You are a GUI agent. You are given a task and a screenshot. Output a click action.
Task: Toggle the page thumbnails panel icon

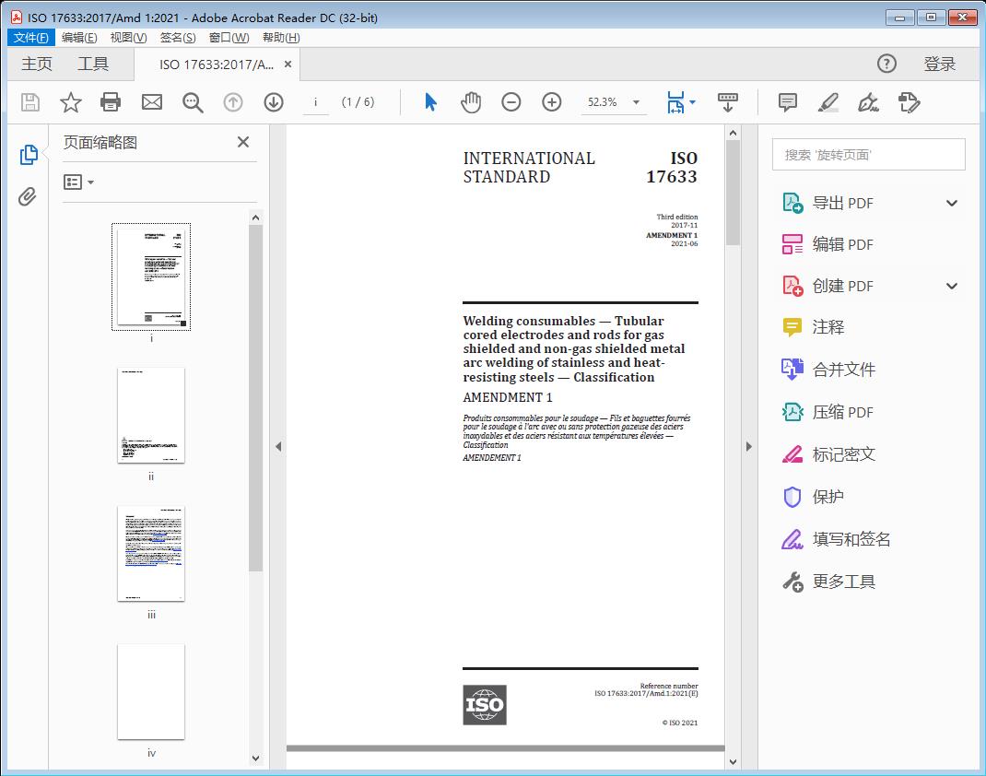[29, 155]
